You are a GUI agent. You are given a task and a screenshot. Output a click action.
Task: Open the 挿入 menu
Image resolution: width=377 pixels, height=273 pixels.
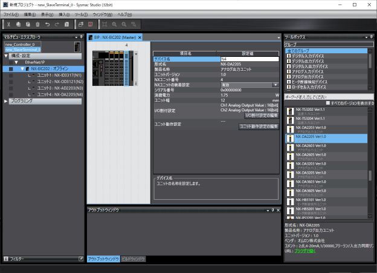(x=64, y=15)
